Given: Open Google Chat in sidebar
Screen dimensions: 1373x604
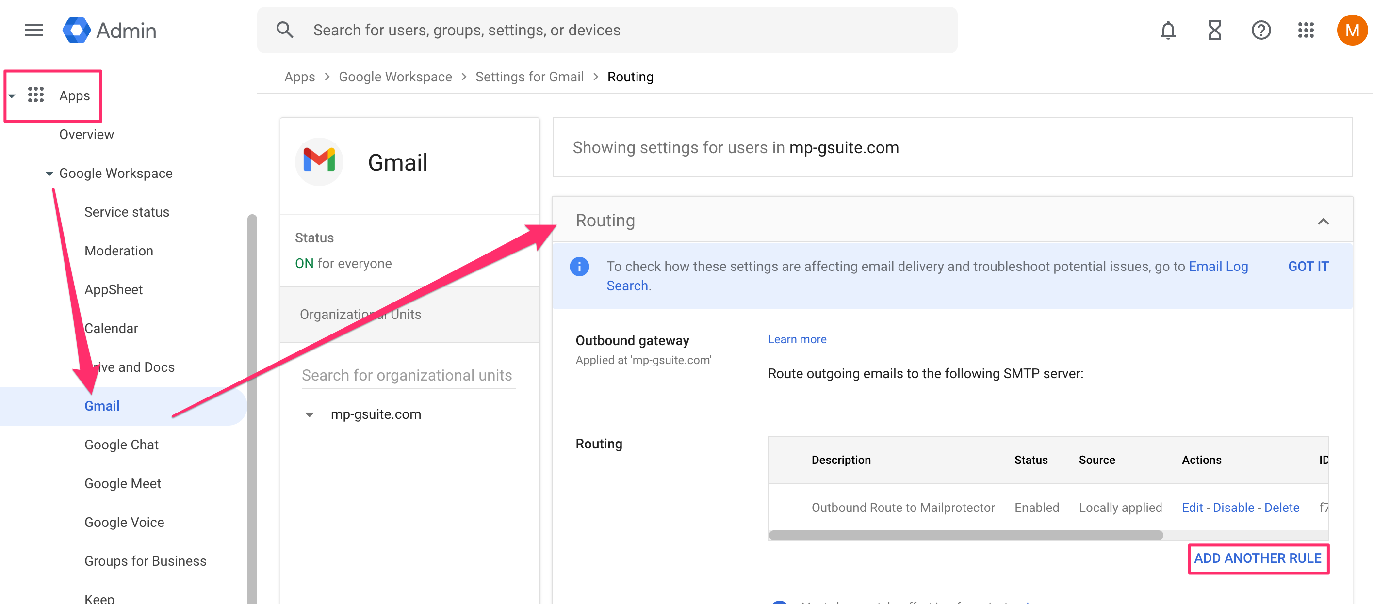Looking at the screenshot, I should (x=121, y=445).
